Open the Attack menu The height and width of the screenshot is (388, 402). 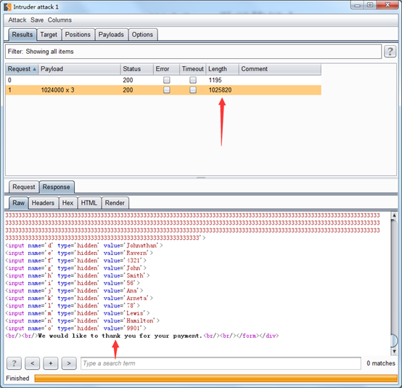17,20
